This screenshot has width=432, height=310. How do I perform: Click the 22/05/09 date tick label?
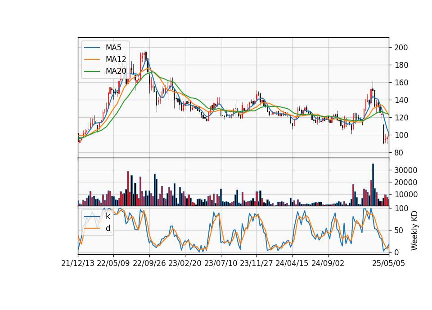point(113,263)
